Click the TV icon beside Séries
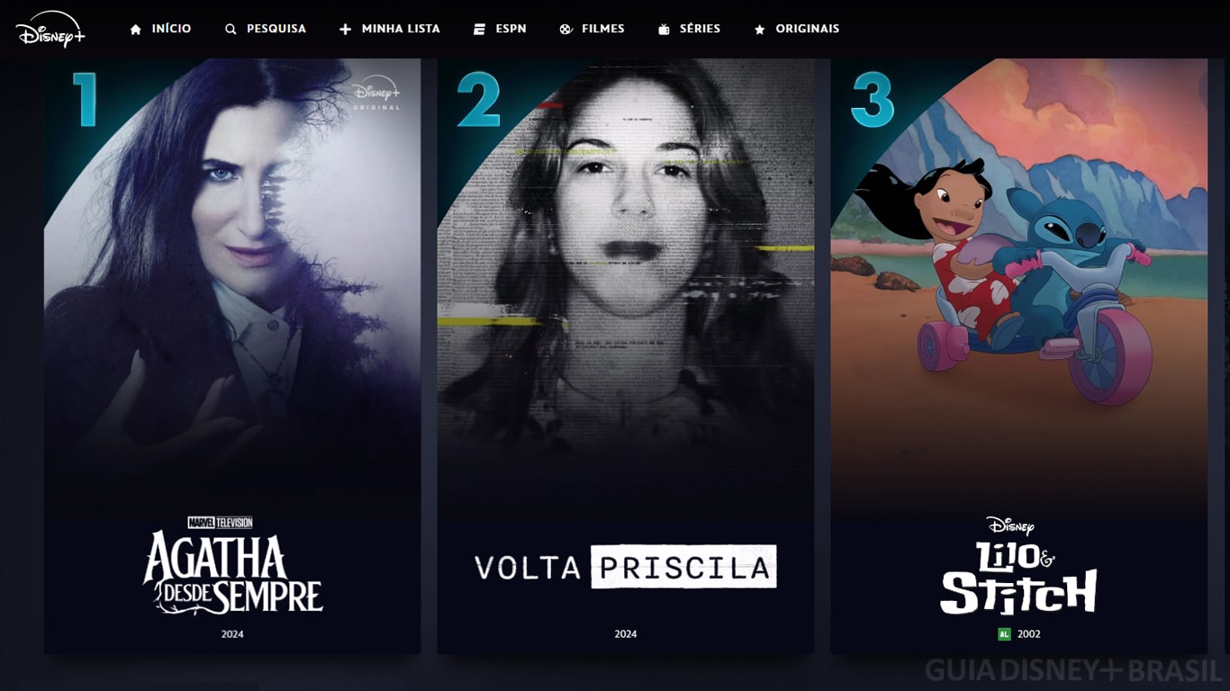The width and height of the screenshot is (1230, 691). (664, 30)
